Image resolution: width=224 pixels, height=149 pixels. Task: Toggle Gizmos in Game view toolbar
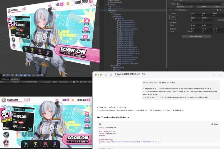(90, 82)
